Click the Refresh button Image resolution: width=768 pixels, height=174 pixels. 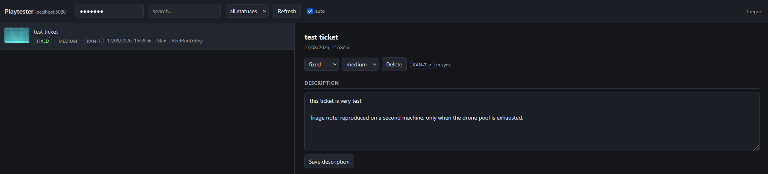point(287,11)
